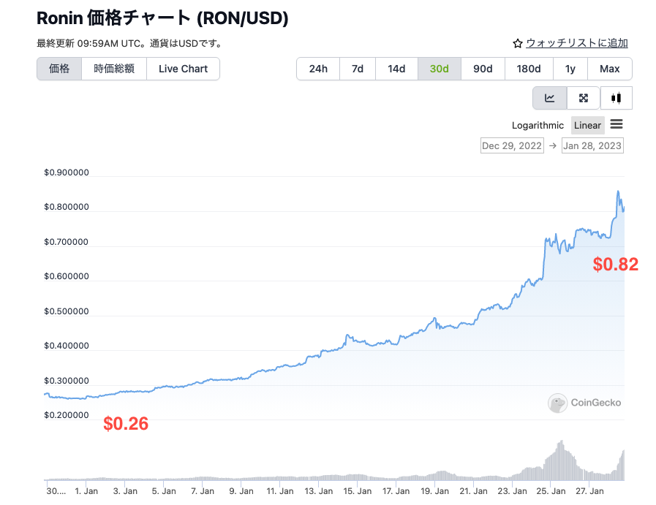Toggle Logarithmic scale

(538, 126)
